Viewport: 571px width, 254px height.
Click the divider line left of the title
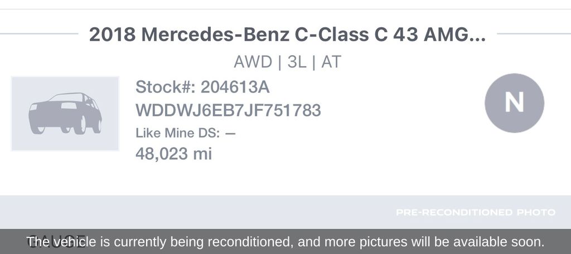pyautogui.click(x=39, y=33)
